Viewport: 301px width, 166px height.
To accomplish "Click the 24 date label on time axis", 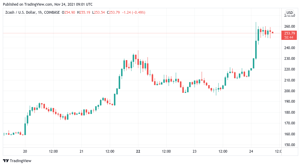I will (x=251, y=151).
